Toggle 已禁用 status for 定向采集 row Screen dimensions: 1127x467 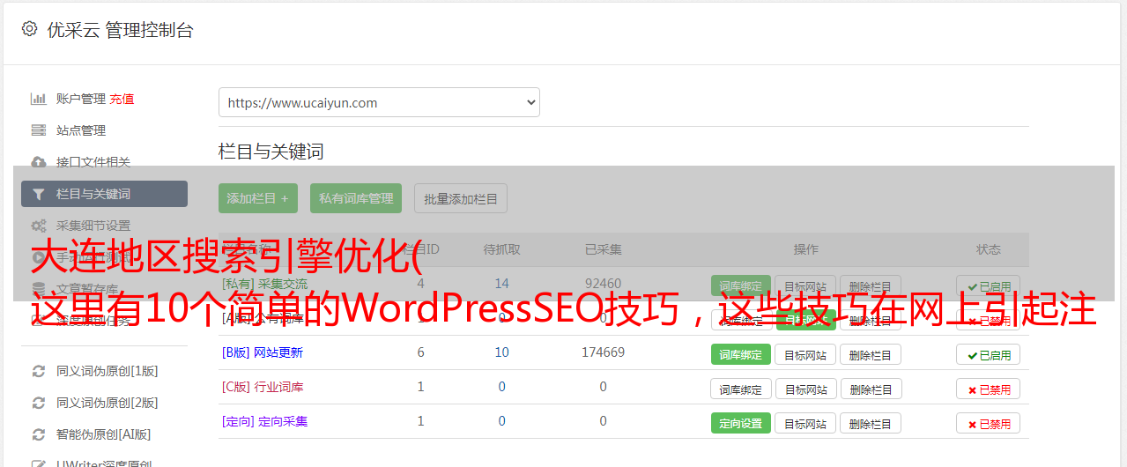(x=988, y=423)
